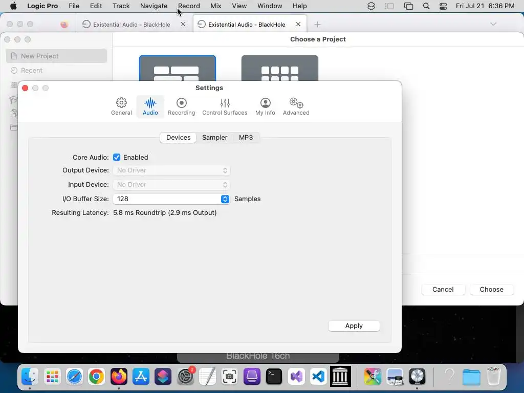The image size is (524, 393).
Task: Close the first BlackHole browser tab
Action: pyautogui.click(x=183, y=24)
